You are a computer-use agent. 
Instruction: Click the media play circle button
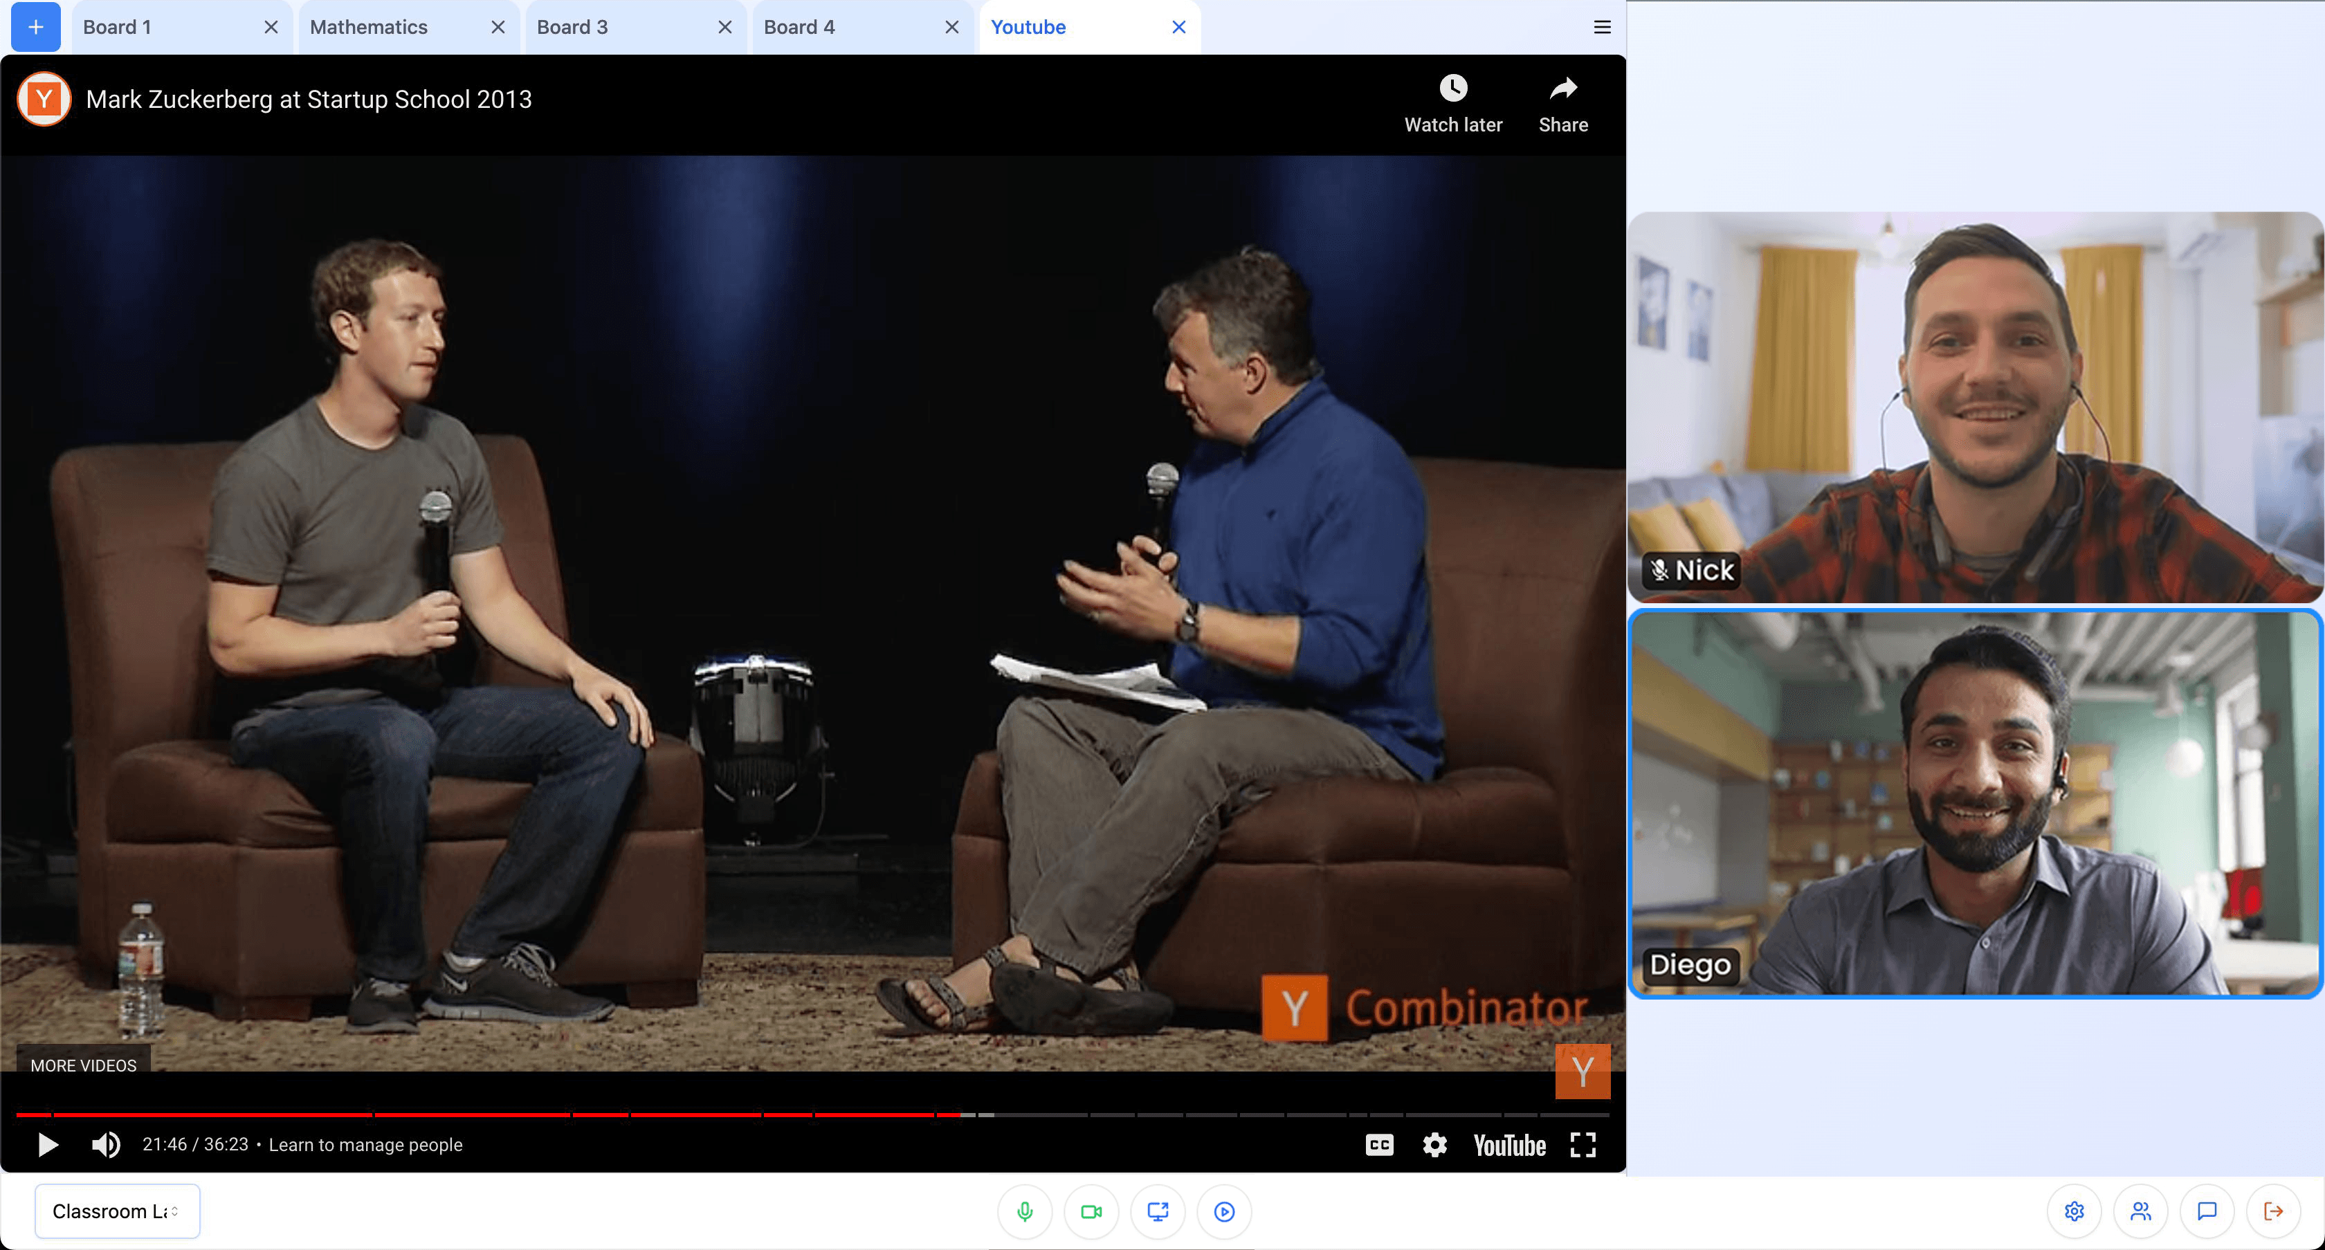point(1224,1211)
